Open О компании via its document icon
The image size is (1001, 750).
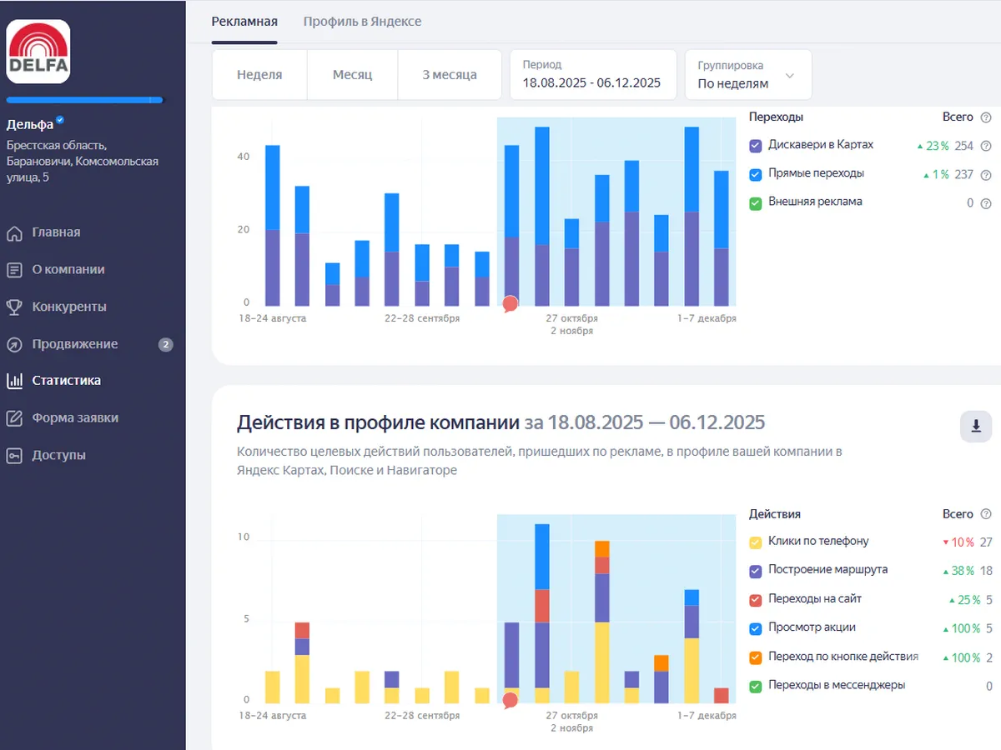(x=14, y=270)
